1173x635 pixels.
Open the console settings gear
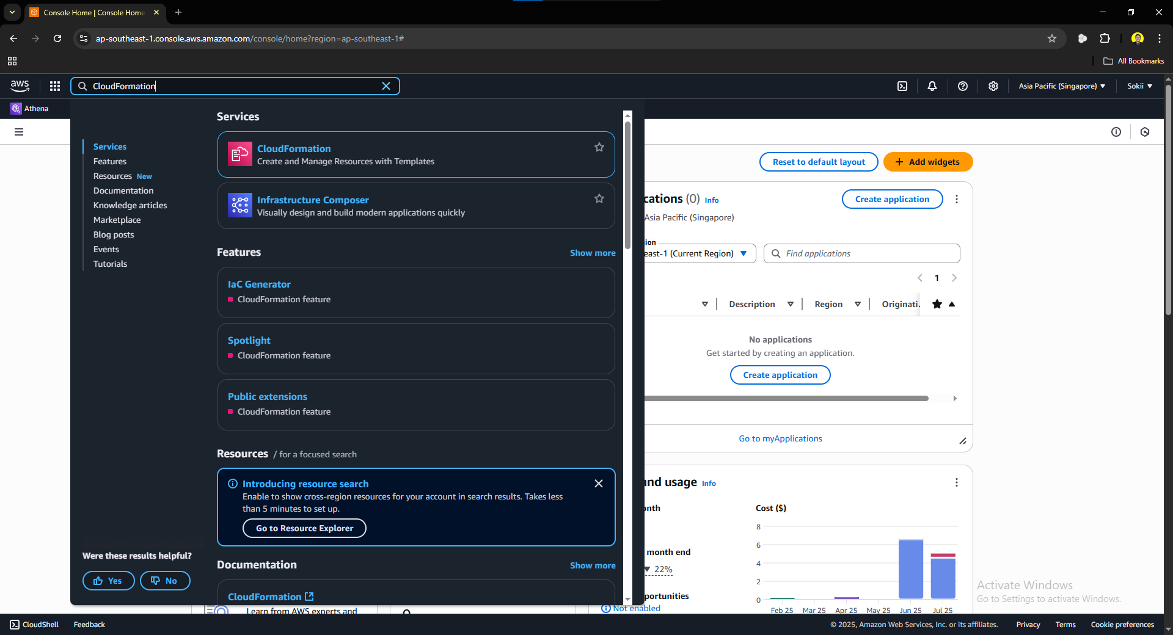tap(993, 86)
